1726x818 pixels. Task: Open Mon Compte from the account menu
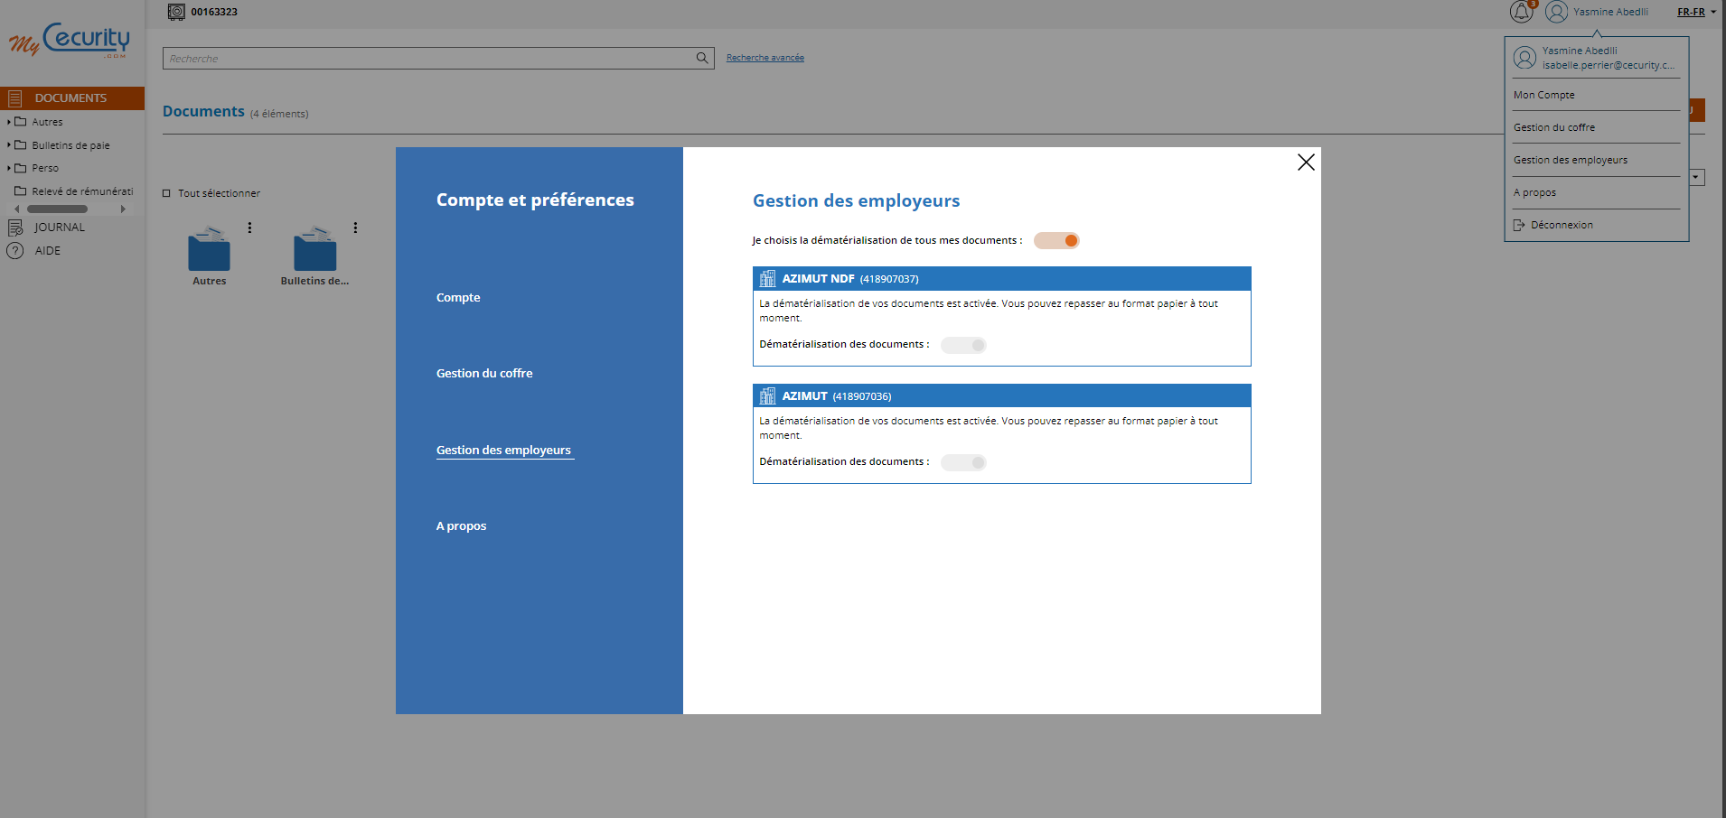click(x=1543, y=94)
